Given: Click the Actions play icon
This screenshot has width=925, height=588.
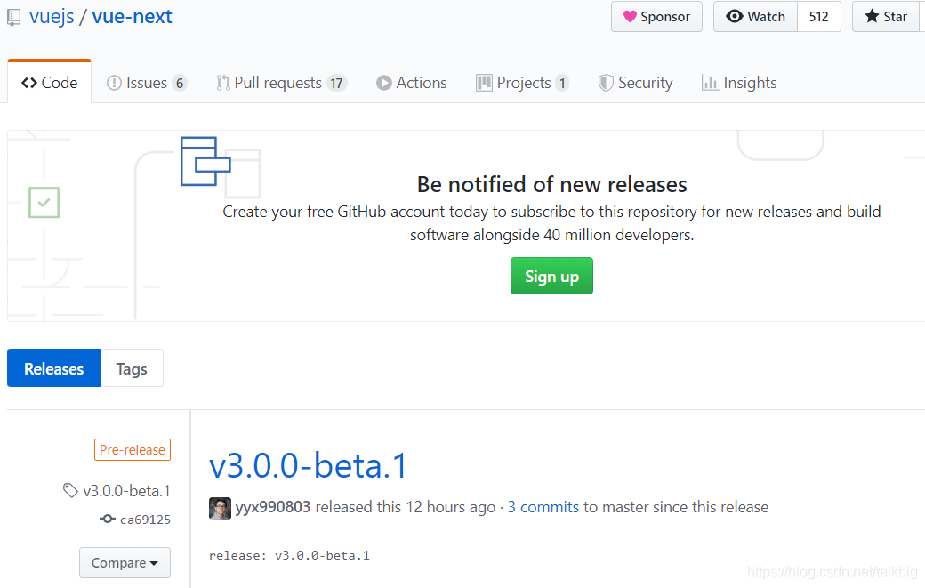Looking at the screenshot, I should point(382,82).
